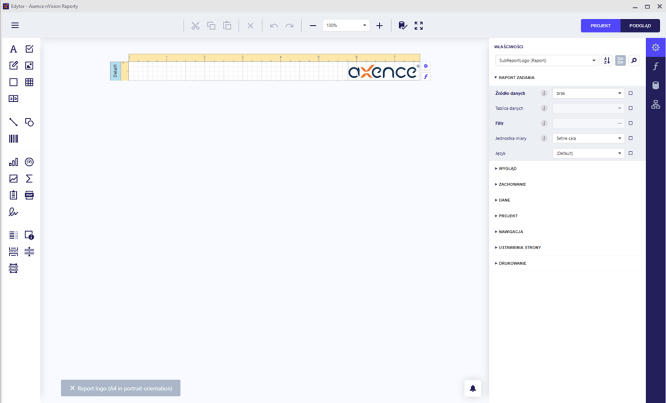
Task: Toggle fullscreen mode in toolbar
Action: coord(419,26)
